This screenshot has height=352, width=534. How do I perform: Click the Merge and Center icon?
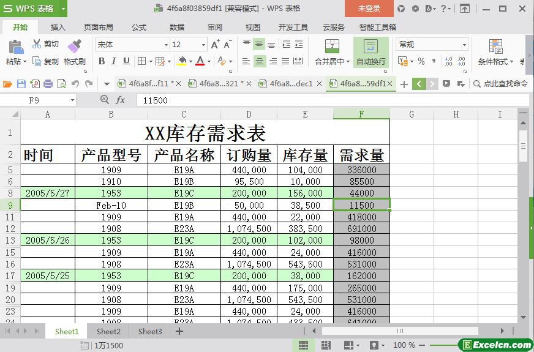331,47
